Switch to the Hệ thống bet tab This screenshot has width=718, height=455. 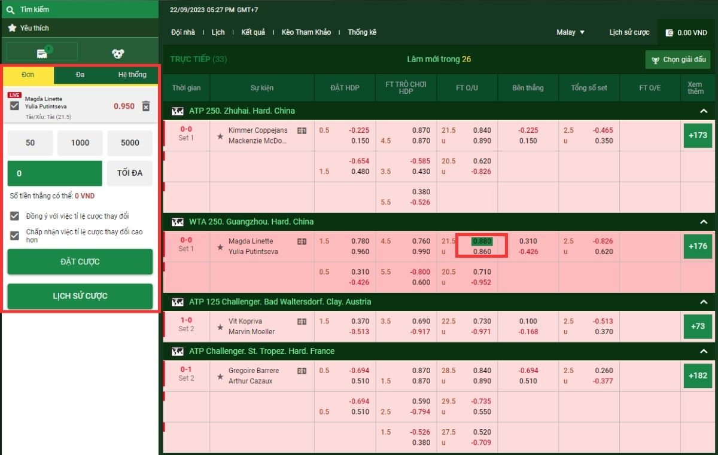pos(132,75)
